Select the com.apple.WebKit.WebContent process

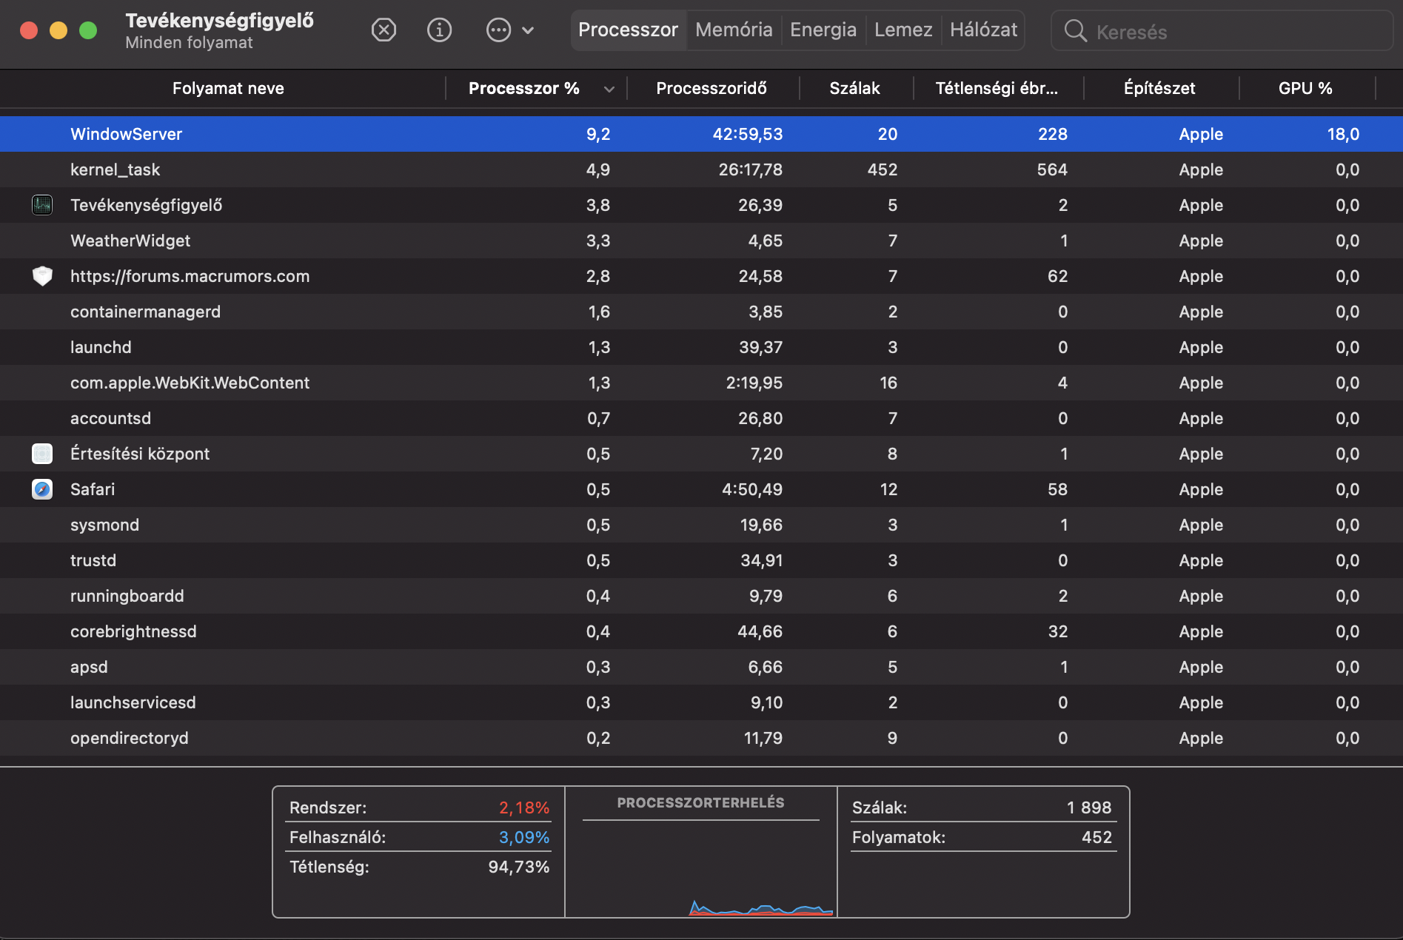(x=190, y=383)
